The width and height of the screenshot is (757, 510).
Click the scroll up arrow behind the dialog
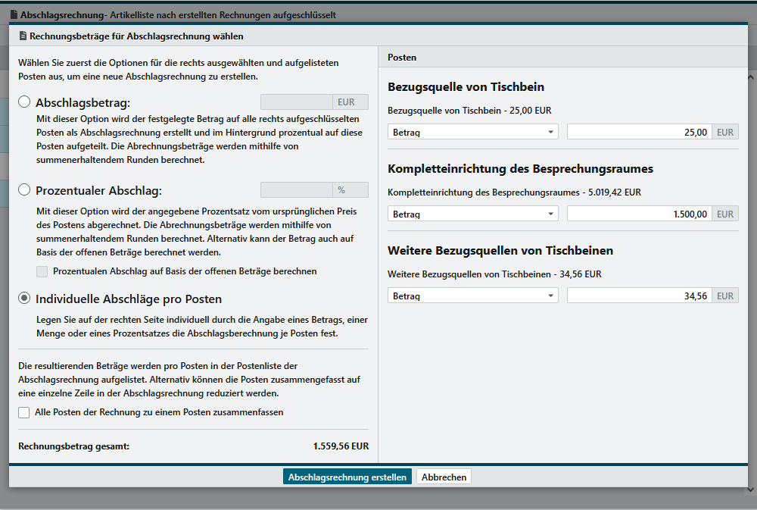[x=750, y=77]
